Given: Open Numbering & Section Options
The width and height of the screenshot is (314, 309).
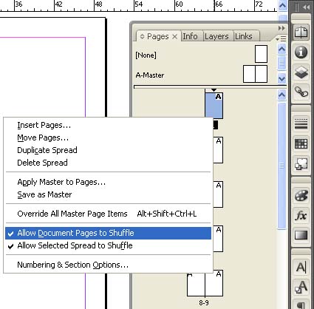Looking at the screenshot, I should 108,265.
